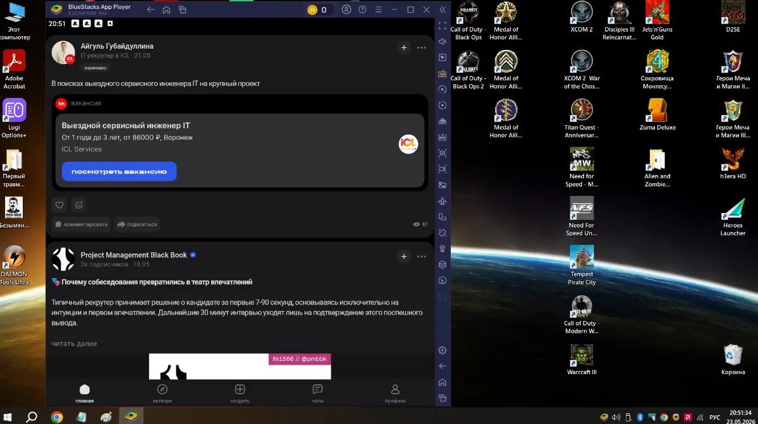Viewport: 758px width, 424px height.
Task: Click комментировать under the vacancy post
Action: tap(81, 224)
